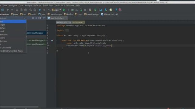This screenshot has height=109, width=195.
Task: Click the 'com' breadcrumb folder
Action: coord(79,14)
